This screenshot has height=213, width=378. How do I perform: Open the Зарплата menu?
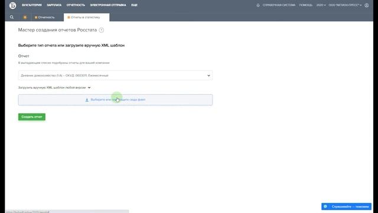tap(54, 5)
